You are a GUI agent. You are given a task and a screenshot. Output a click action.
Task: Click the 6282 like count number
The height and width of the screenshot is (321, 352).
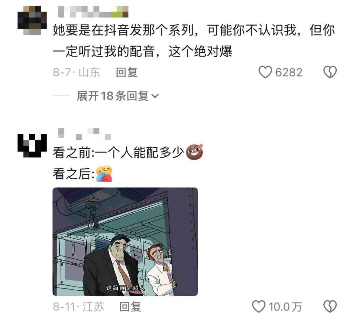pos(289,72)
